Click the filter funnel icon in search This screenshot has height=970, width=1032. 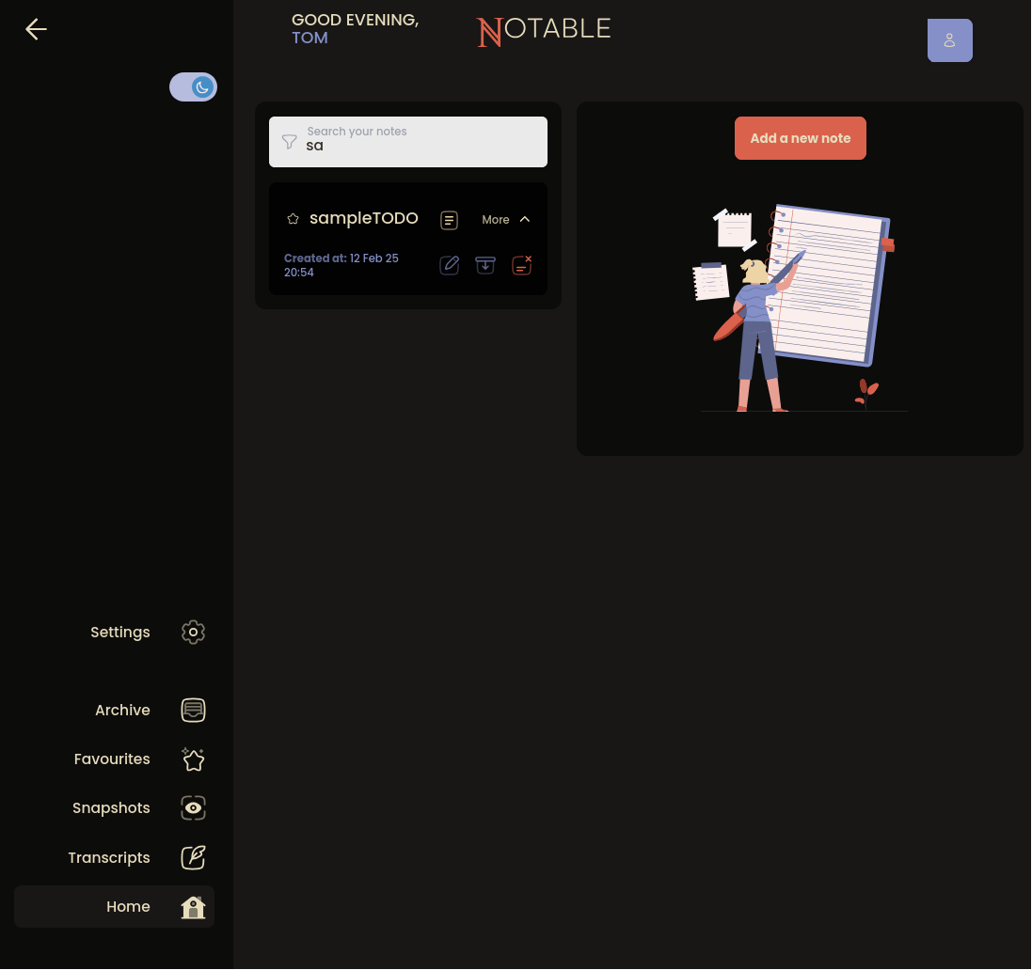[290, 142]
